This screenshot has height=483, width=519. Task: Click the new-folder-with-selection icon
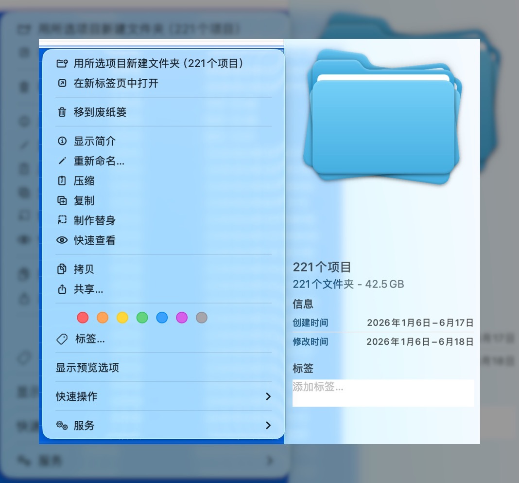point(62,63)
